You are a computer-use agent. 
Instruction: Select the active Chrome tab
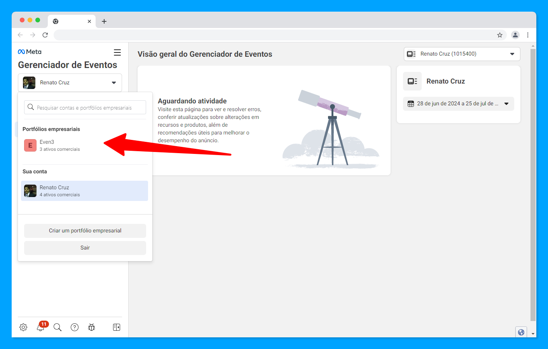pos(72,21)
